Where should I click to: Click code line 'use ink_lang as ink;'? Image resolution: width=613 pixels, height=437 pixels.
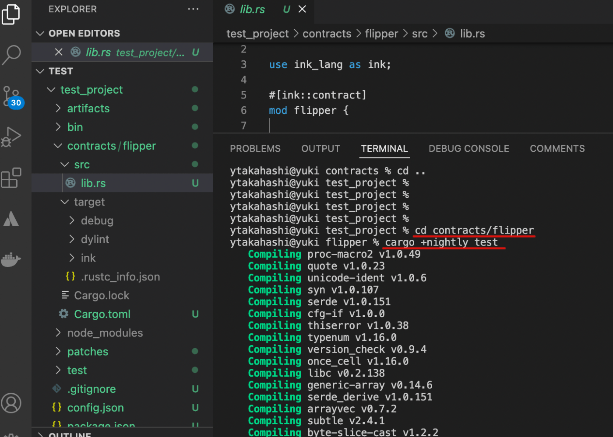coord(330,65)
